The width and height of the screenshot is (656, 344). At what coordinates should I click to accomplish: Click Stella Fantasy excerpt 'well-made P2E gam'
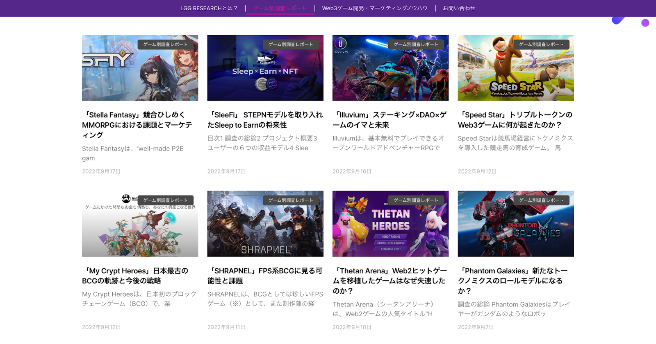pyautogui.click(x=133, y=153)
